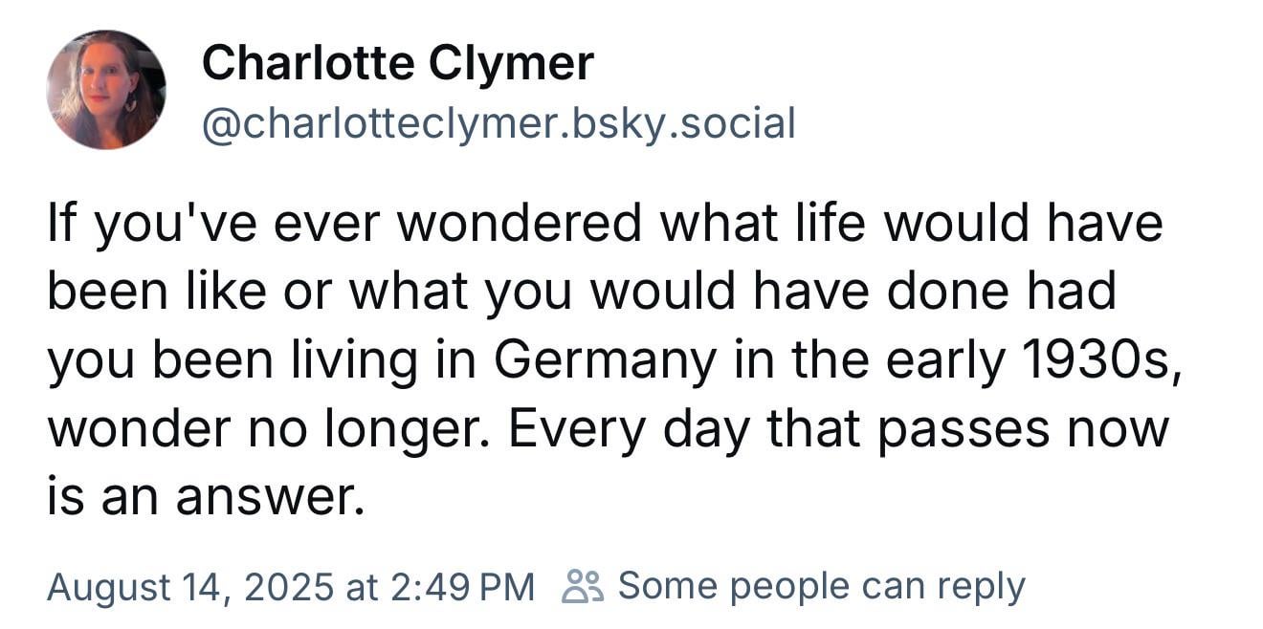Click the August 14, 2025 timestamp
This screenshot has width=1263, height=629.
point(290,586)
